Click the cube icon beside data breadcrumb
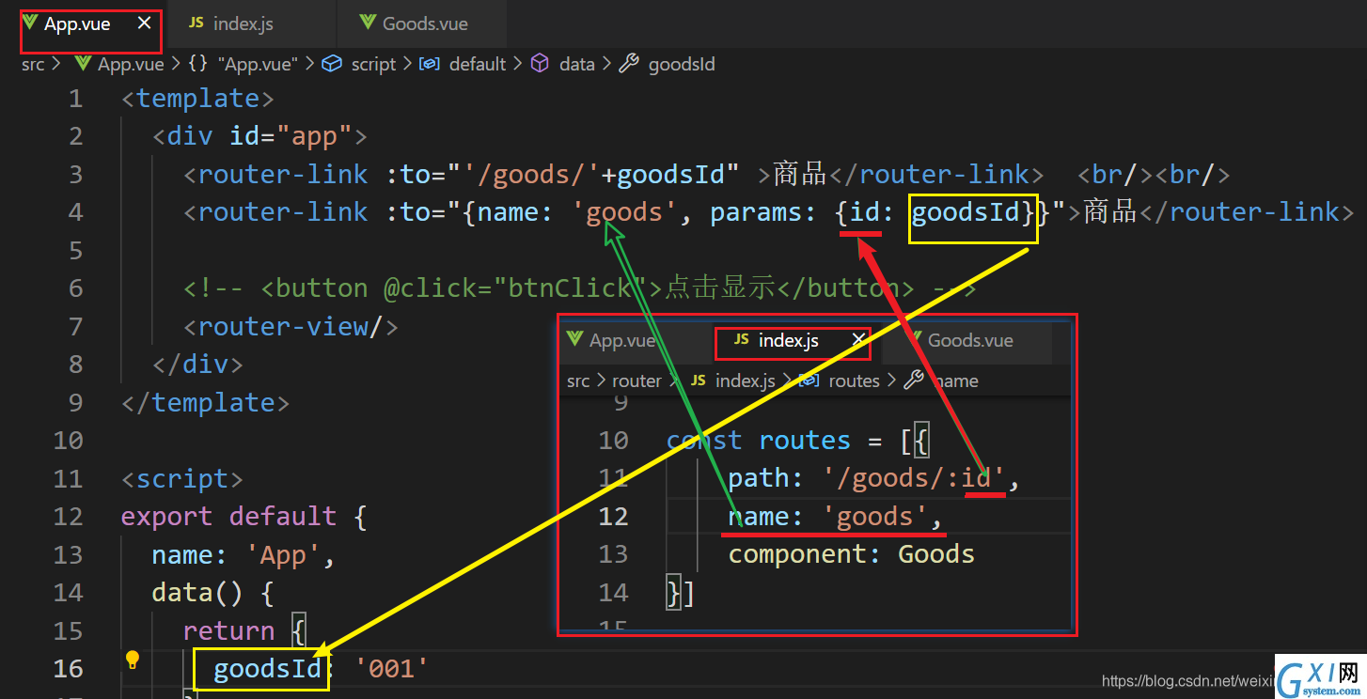1367x699 pixels. [x=540, y=64]
